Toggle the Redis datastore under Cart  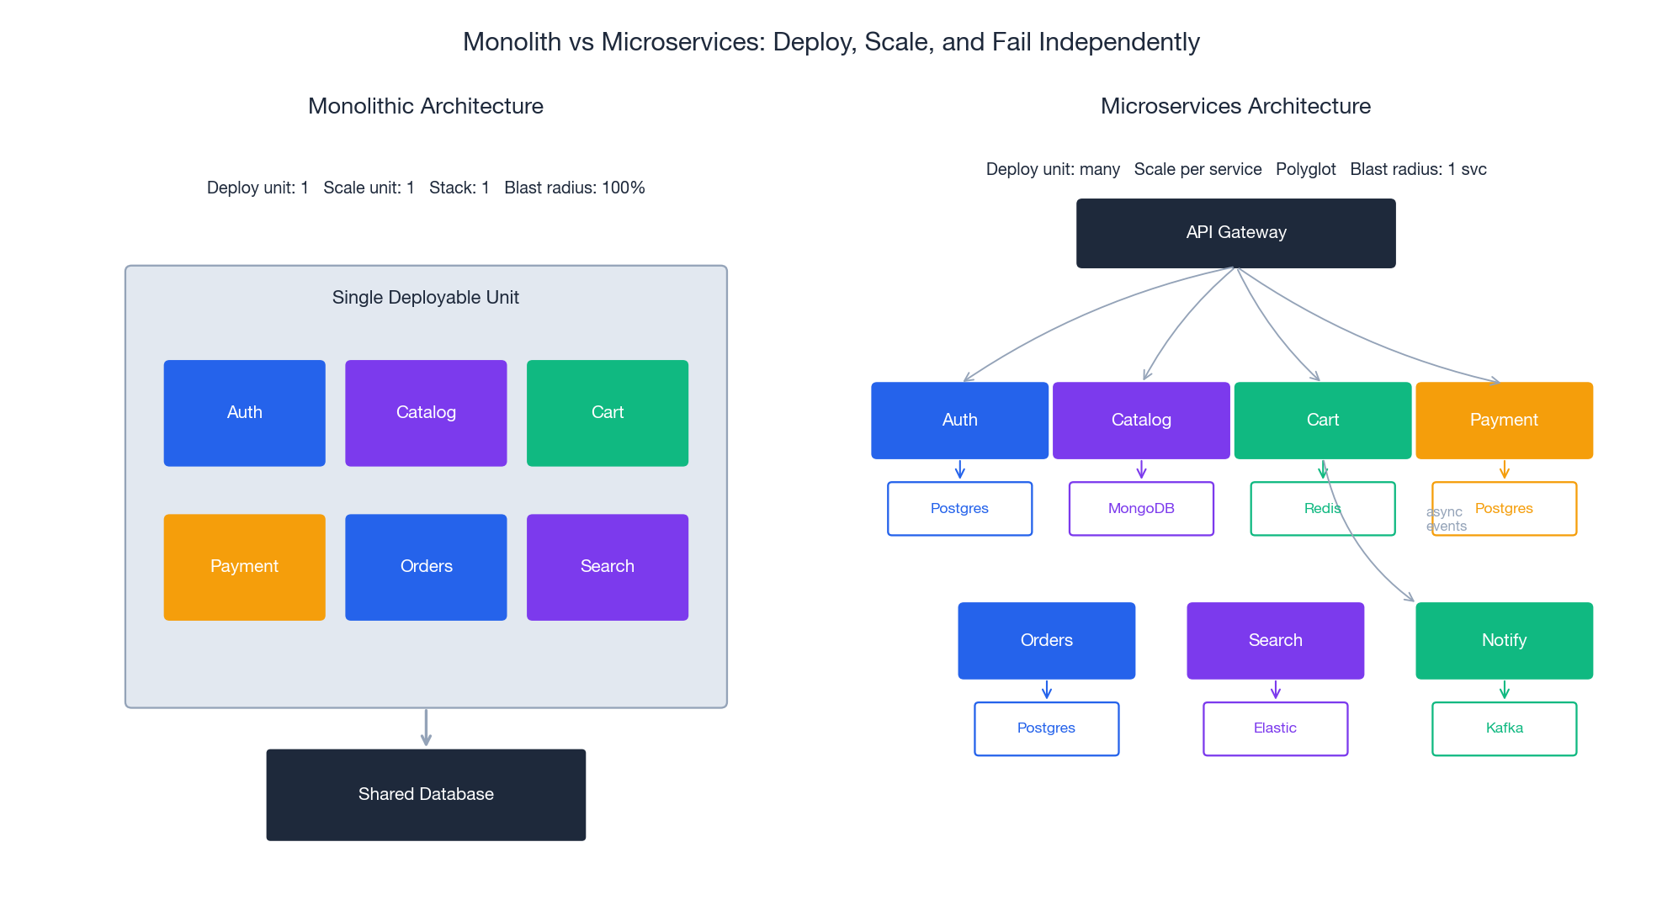pyautogui.click(x=1322, y=508)
